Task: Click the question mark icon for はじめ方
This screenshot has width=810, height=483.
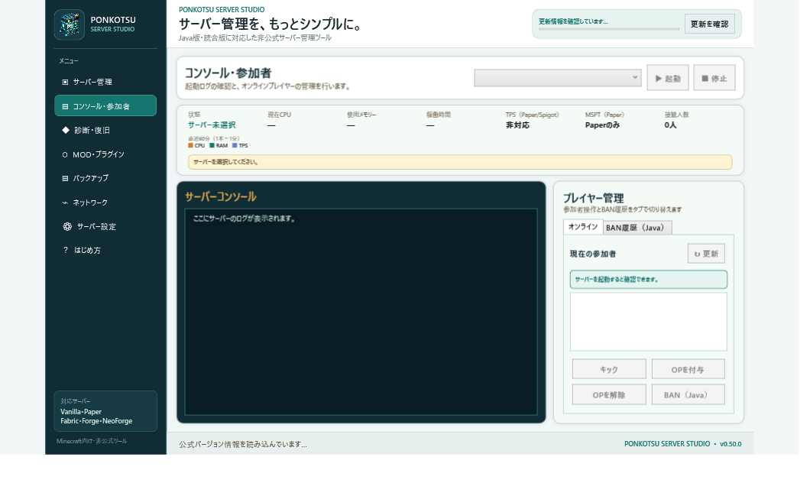Action: point(66,250)
